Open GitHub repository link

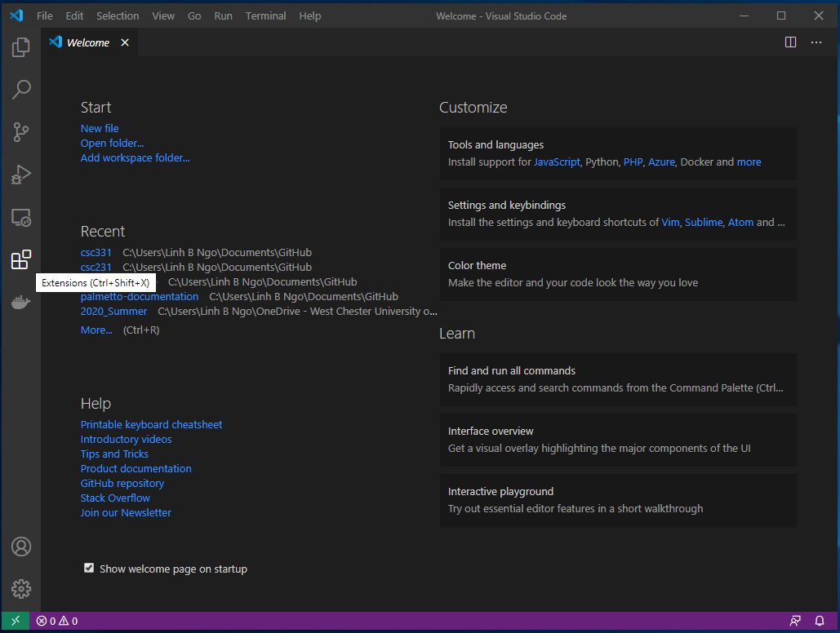click(122, 483)
